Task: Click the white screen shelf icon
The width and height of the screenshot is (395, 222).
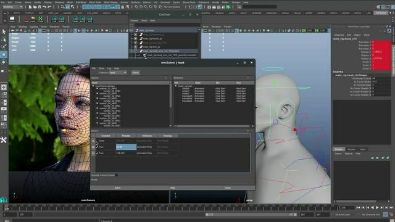Action: 12,19
